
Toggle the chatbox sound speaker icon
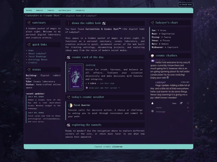[x=188, y=108]
